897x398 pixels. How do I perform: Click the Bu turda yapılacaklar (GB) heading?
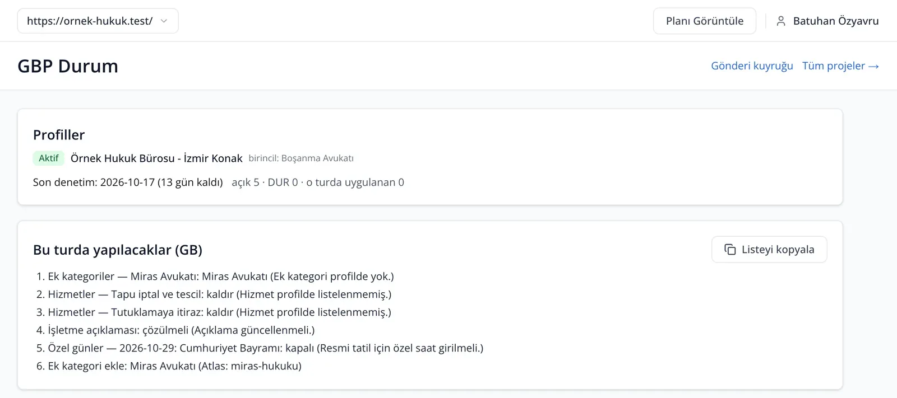coord(118,250)
